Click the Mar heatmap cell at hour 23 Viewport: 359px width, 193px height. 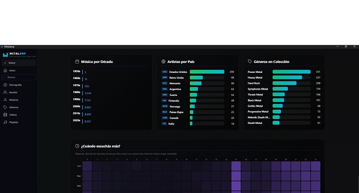pyautogui.click(x=315, y=176)
